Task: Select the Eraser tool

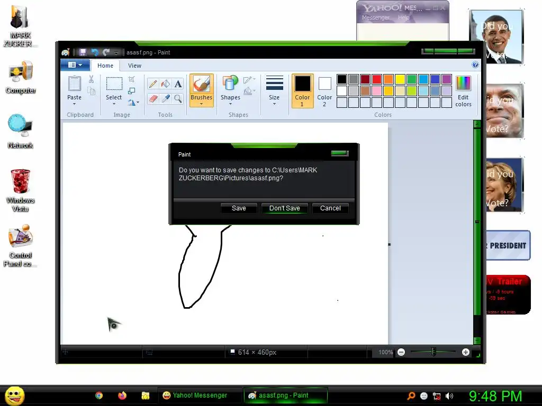Action: tap(153, 99)
